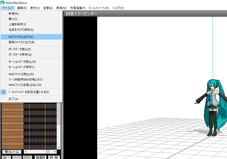Open the ヘルプ(H) menu
The image size is (227, 159).
[x=118, y=8]
